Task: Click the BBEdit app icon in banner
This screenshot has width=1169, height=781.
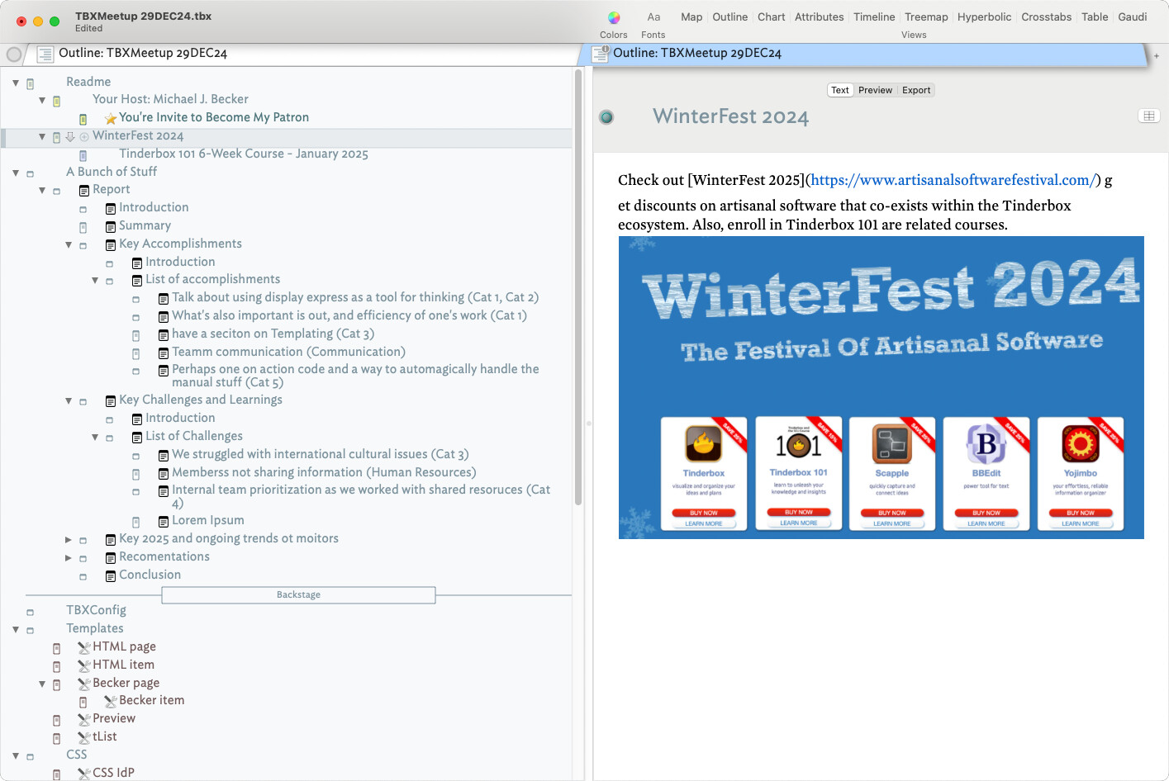Action: click(x=986, y=444)
